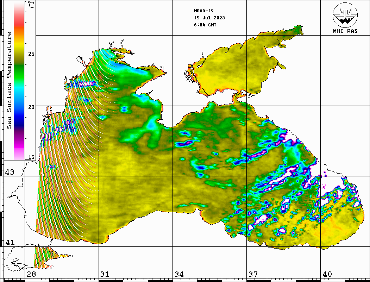Click the "25" color scale tick label
This screenshot has height=282, width=370.
31,54
